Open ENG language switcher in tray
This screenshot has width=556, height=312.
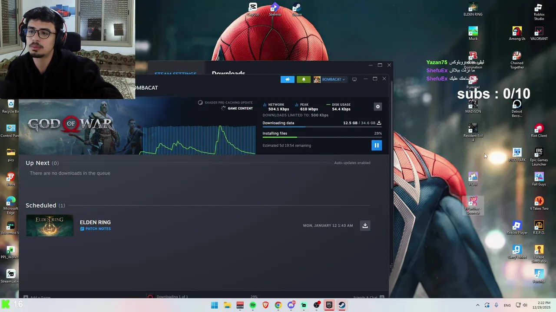[x=507, y=305]
